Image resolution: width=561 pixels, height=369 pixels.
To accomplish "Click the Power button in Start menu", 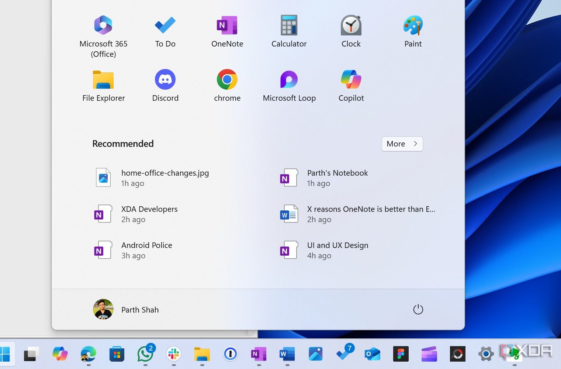I will point(418,310).
